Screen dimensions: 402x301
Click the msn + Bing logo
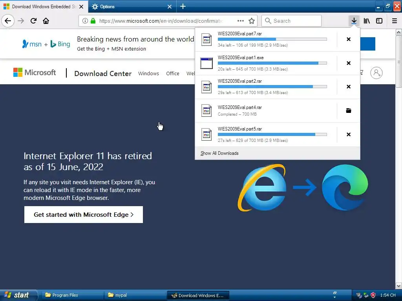pyautogui.click(x=46, y=44)
